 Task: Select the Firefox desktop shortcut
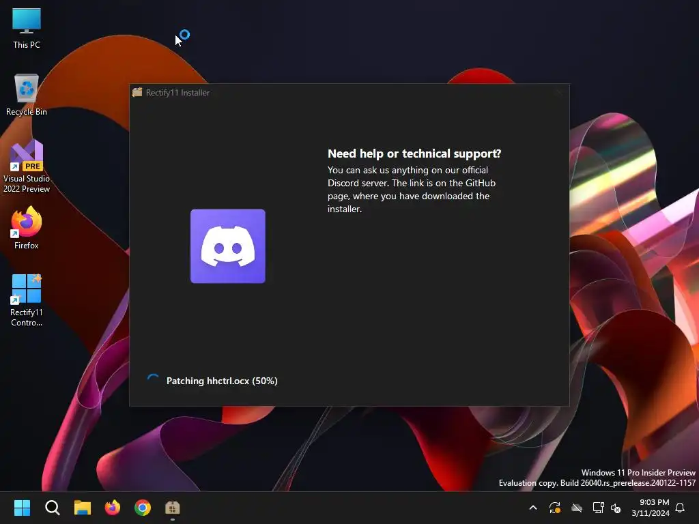(x=27, y=228)
